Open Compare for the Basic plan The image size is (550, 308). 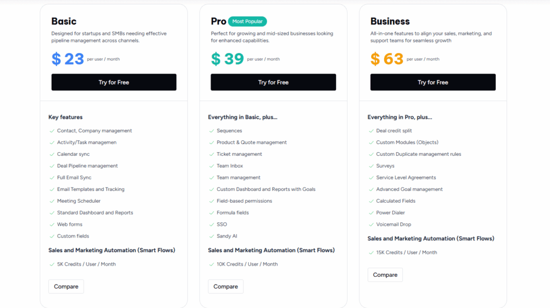(x=66, y=286)
